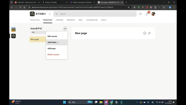The image size is (186, 105).
Task: Click the New page heading
Action: [x=81, y=33]
